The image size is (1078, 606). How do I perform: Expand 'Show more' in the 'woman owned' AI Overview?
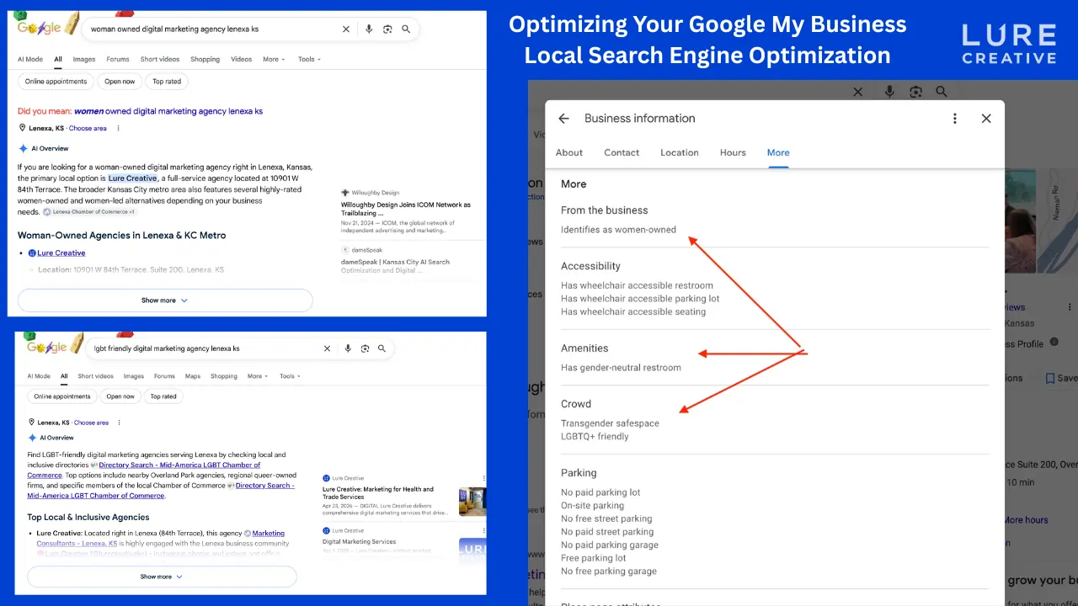tap(165, 300)
